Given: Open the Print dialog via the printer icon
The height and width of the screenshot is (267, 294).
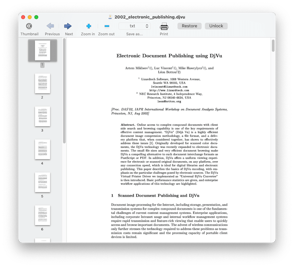Looking at the screenshot, I should click(164, 26).
